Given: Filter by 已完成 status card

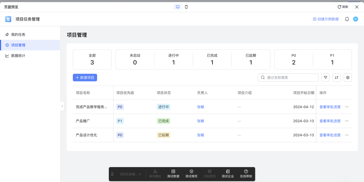Looking at the screenshot, I should click(x=212, y=59).
